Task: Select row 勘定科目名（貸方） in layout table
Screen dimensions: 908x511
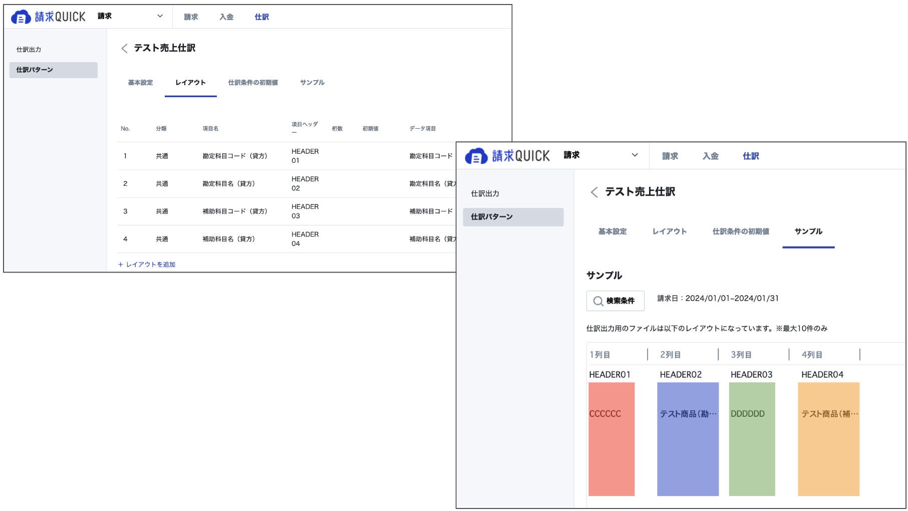Action: (286, 184)
